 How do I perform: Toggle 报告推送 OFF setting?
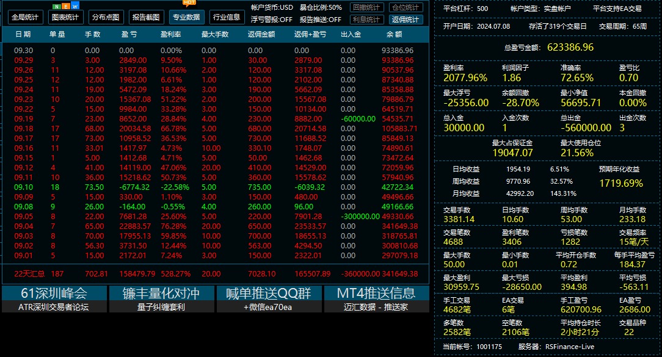(x=321, y=20)
